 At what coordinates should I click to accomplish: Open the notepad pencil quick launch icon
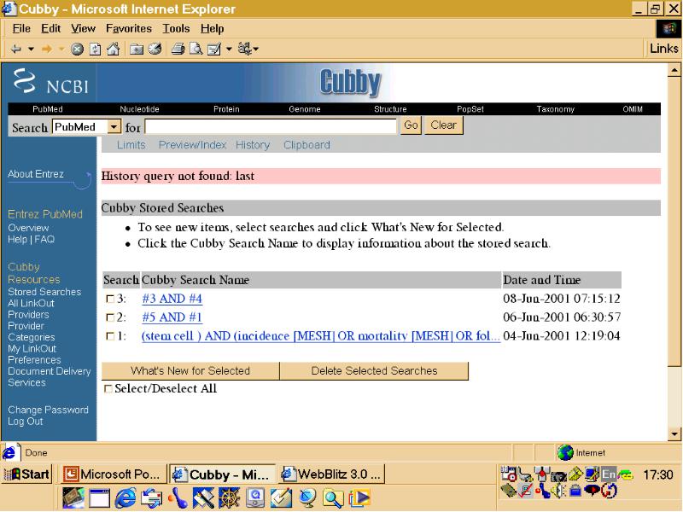281,498
